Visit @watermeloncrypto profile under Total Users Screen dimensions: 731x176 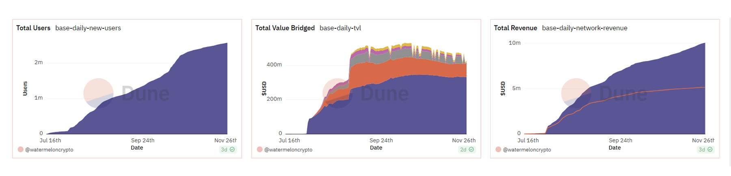(x=49, y=150)
